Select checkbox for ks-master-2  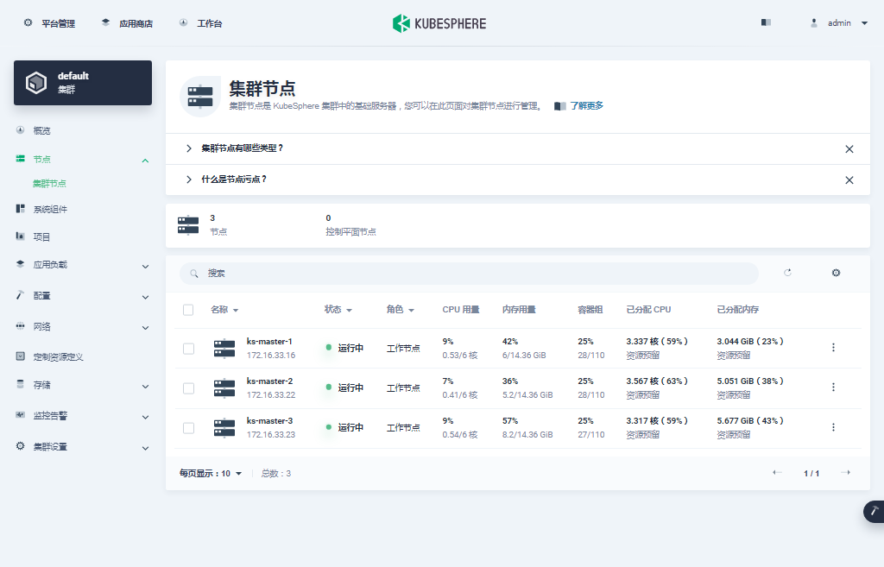pyautogui.click(x=188, y=388)
